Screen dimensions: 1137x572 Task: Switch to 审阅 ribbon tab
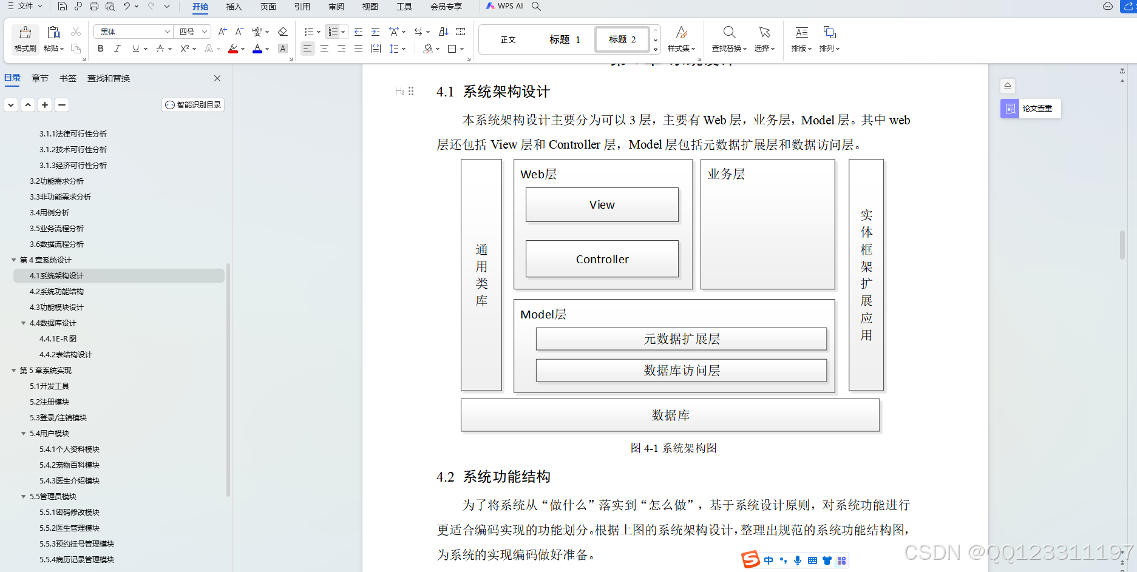click(x=336, y=7)
